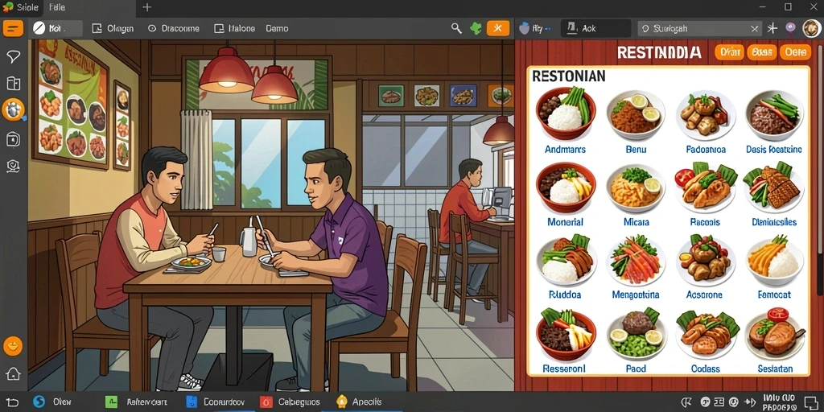This screenshot has width=824, height=412.
Task: Click the volume icon in system tray
Action: point(751,402)
